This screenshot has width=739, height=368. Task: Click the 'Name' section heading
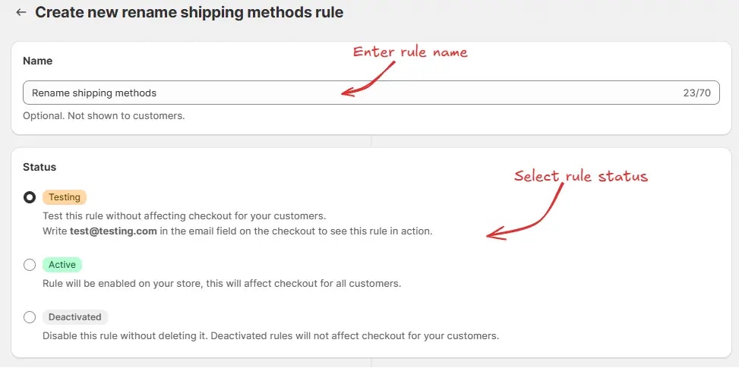click(x=38, y=61)
